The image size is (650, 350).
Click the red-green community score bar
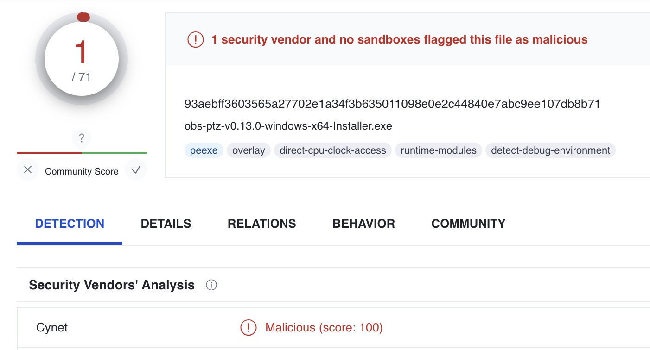pos(82,152)
